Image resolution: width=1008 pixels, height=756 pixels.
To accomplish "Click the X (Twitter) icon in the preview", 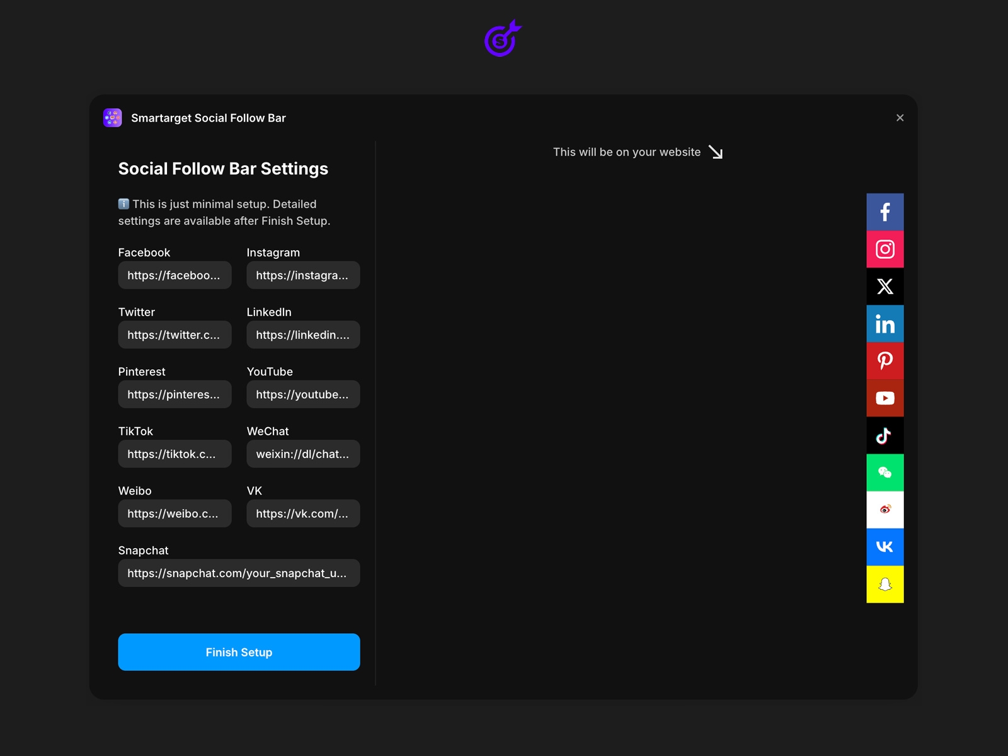I will point(885,286).
